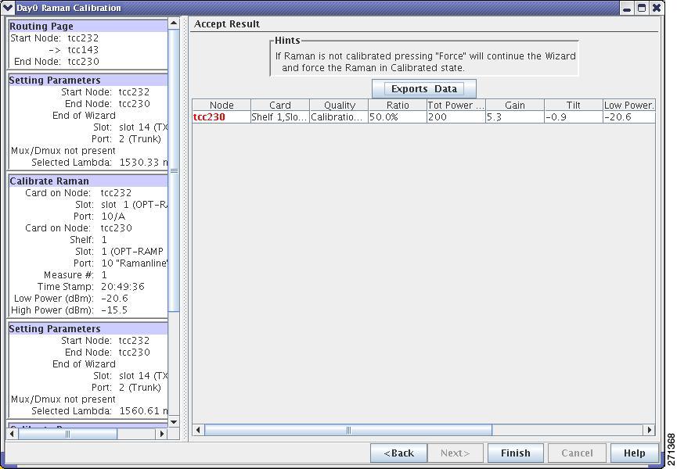
Task: Sort by the Node column header
Action: coord(221,106)
